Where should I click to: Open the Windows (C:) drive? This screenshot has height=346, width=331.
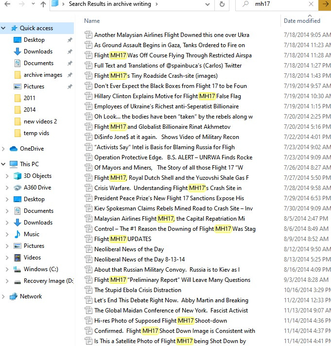pos(41,269)
